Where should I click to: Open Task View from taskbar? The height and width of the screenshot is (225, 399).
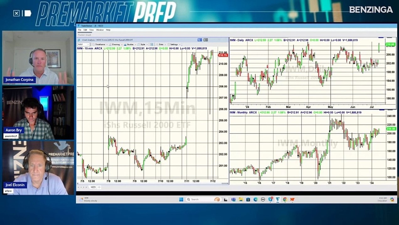pos(226,199)
